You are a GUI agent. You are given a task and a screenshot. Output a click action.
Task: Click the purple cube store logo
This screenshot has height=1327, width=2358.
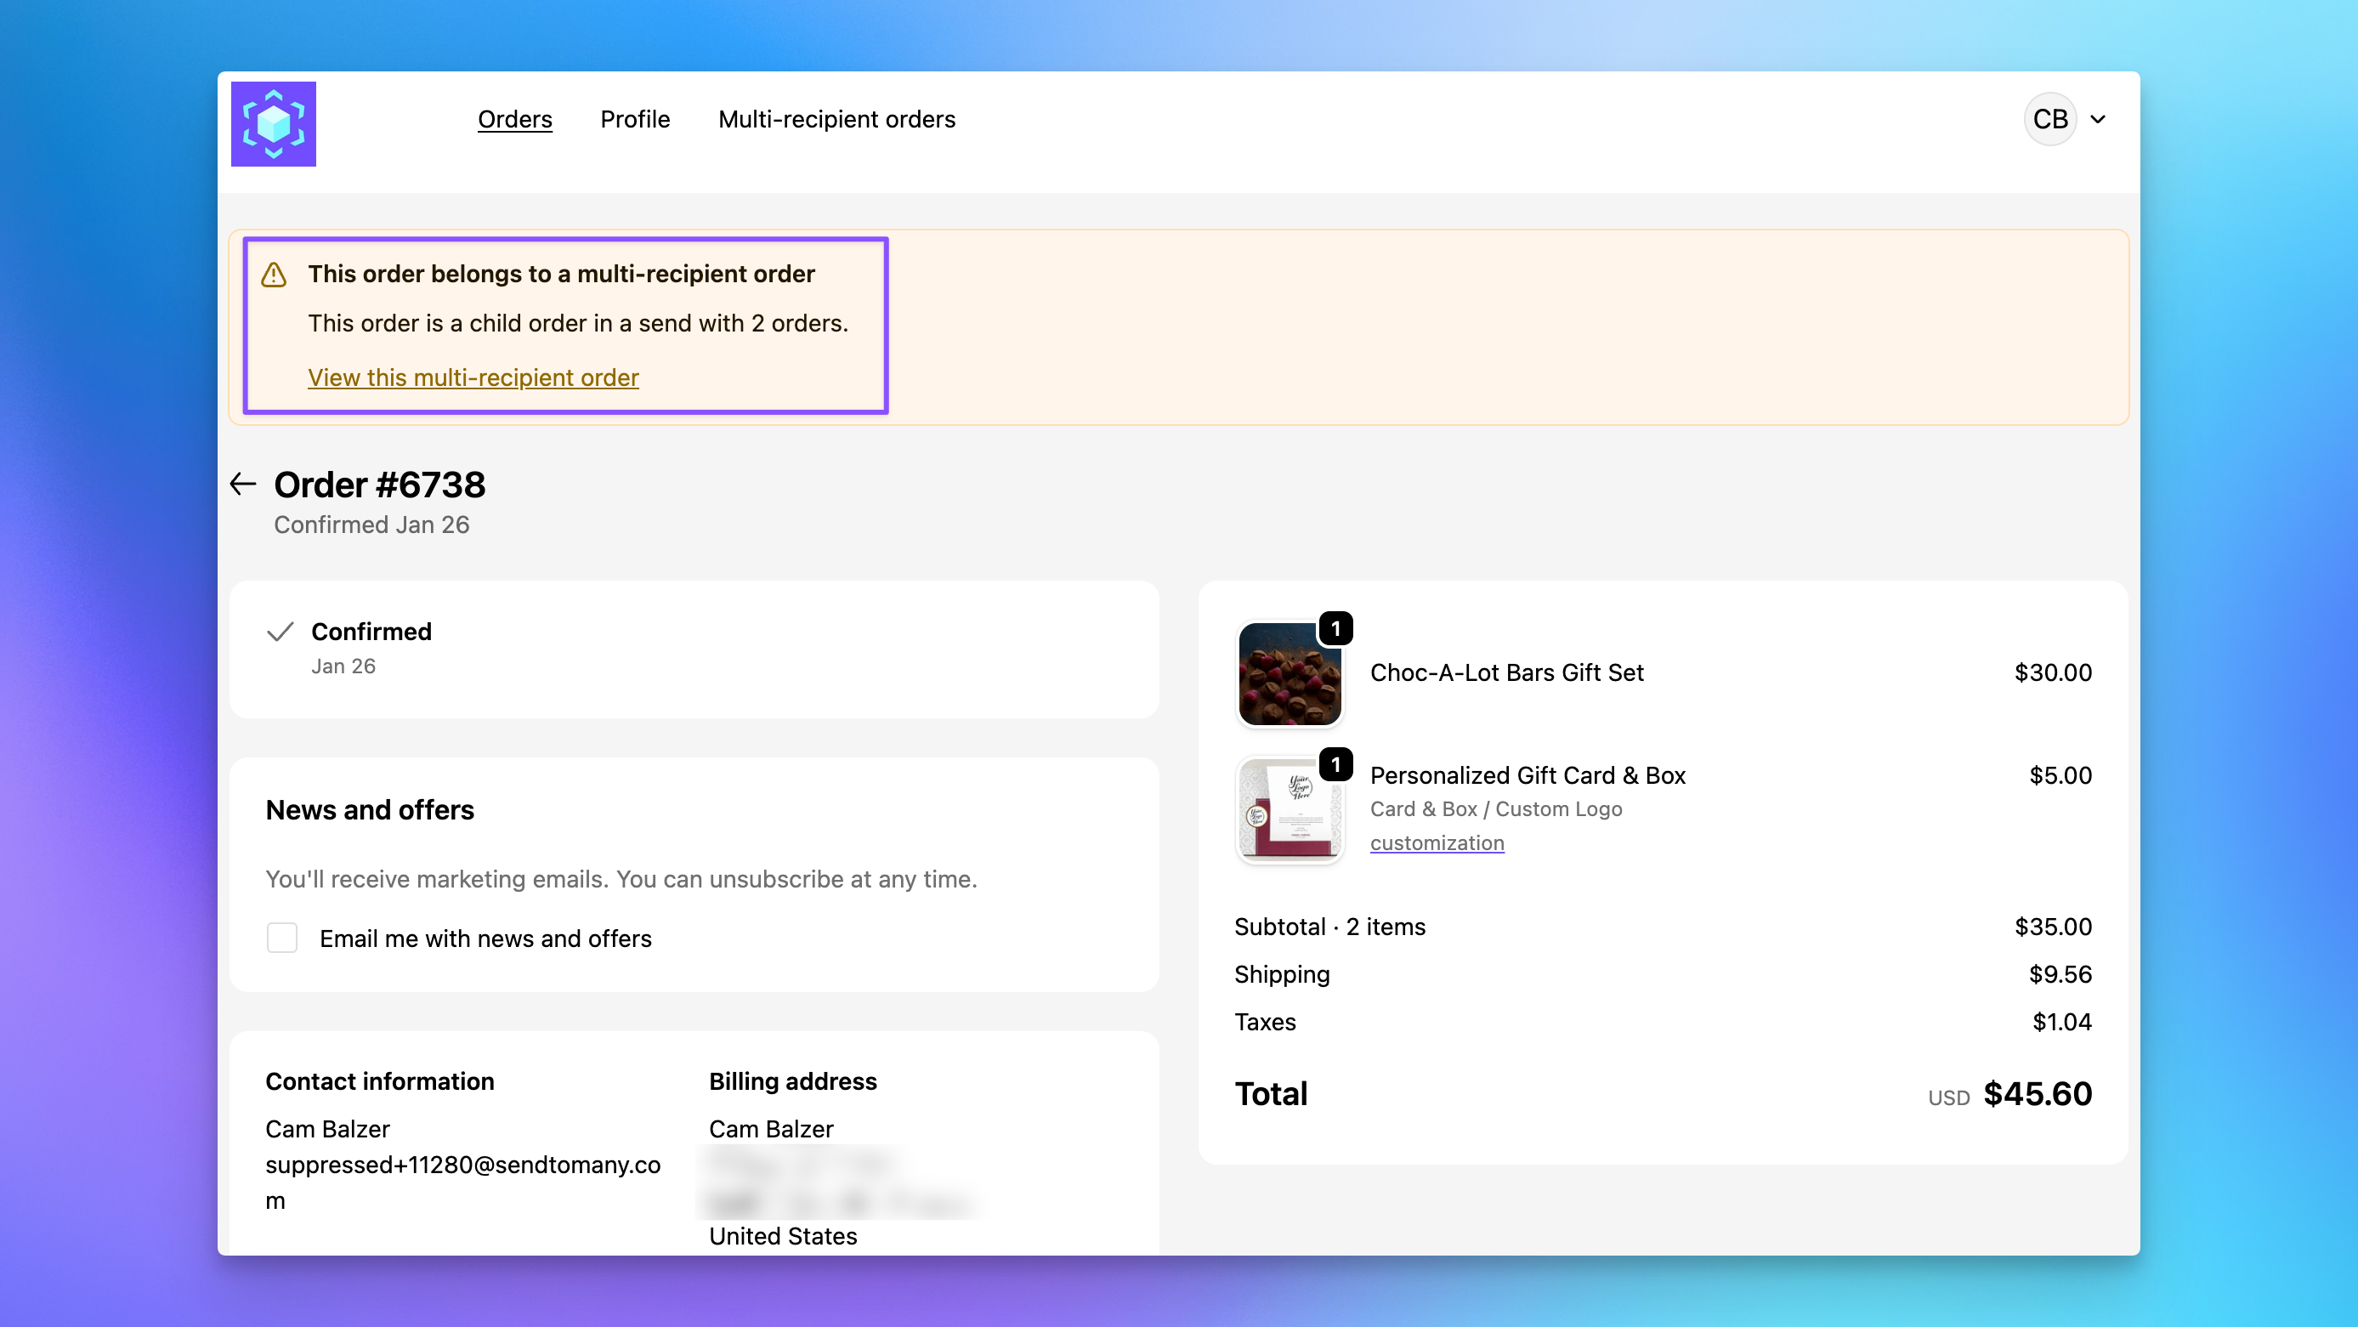pyautogui.click(x=273, y=123)
